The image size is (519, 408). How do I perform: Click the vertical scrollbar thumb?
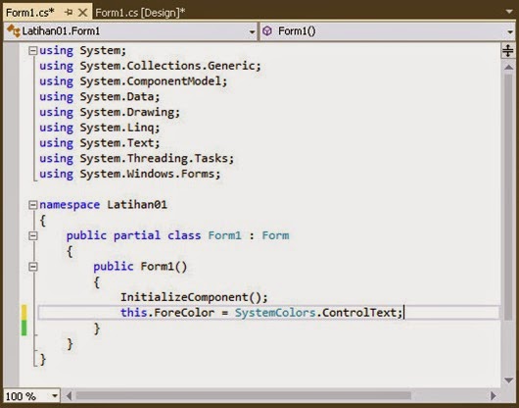click(508, 197)
